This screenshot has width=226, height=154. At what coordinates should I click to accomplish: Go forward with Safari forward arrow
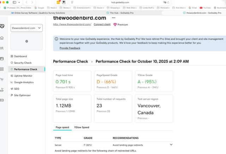tap(32, 2)
